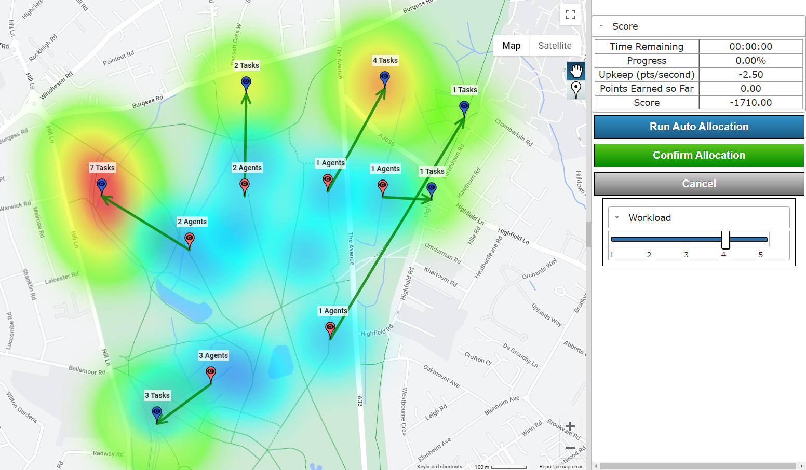Open the Report a map error link
This screenshot has height=470, width=806.
click(x=560, y=466)
